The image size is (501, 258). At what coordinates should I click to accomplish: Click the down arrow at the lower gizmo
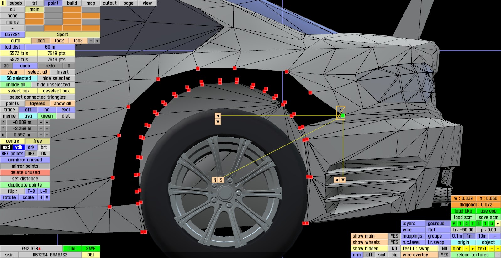click(x=343, y=180)
